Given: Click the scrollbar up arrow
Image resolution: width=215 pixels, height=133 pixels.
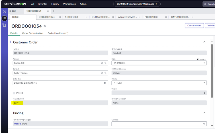Looking at the screenshot, I should point(212,42).
